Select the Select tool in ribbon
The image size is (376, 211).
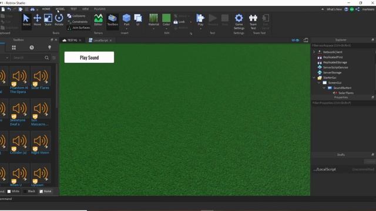(26, 21)
